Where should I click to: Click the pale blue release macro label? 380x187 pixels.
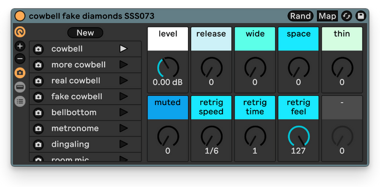(212, 39)
